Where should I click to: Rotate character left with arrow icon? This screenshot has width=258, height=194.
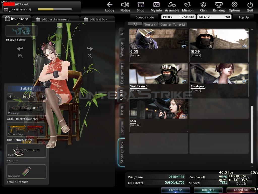click(20, 48)
